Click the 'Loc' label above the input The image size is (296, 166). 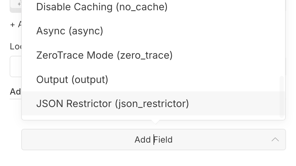(15, 46)
